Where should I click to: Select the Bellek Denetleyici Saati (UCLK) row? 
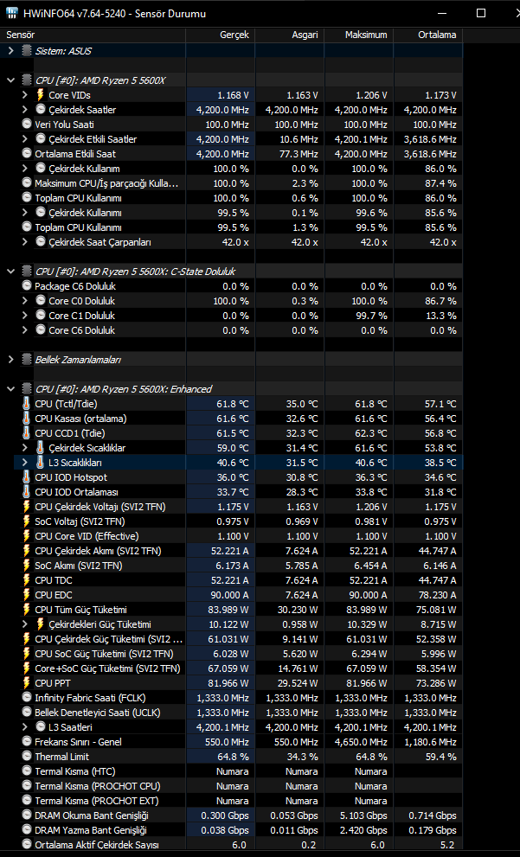coord(232,713)
